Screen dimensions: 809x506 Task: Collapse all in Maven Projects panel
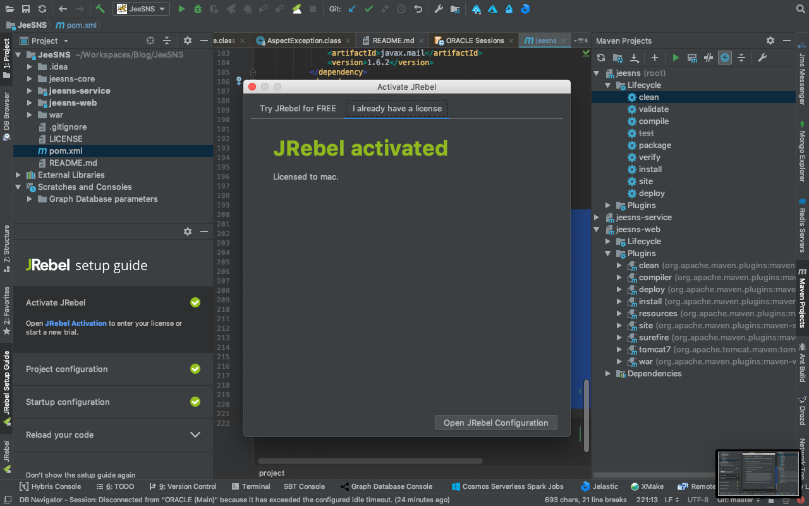tap(741, 58)
